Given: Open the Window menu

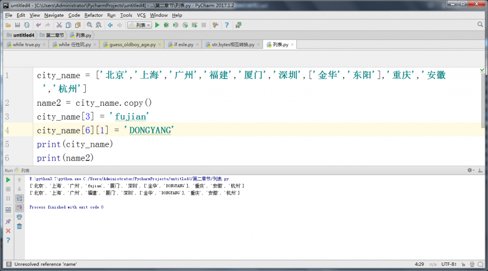Looking at the screenshot, I should point(159,15).
